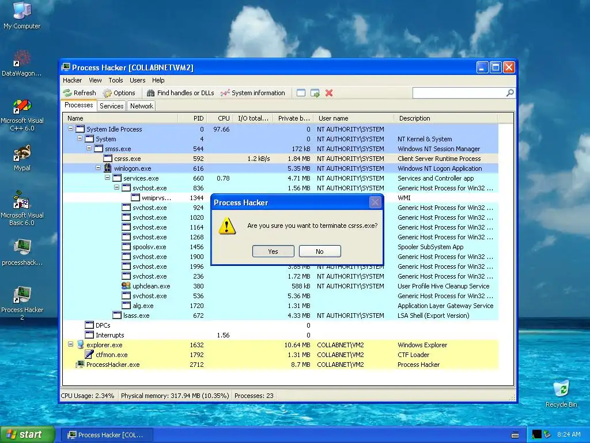
Task: Click the system tray clock 8:24 AM
Action: click(569, 435)
